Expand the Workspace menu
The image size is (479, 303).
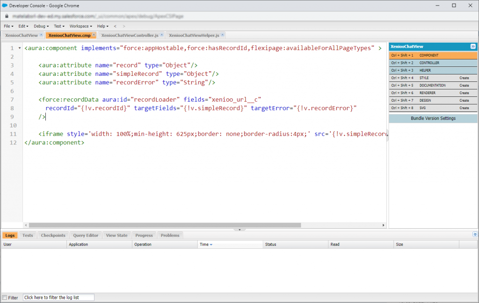point(80,26)
